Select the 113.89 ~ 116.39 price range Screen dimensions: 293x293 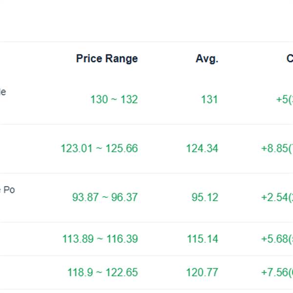click(100, 239)
